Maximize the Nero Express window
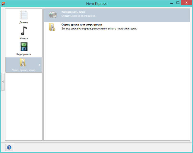Screen dimensions: 193x153 [x=178, y=3]
